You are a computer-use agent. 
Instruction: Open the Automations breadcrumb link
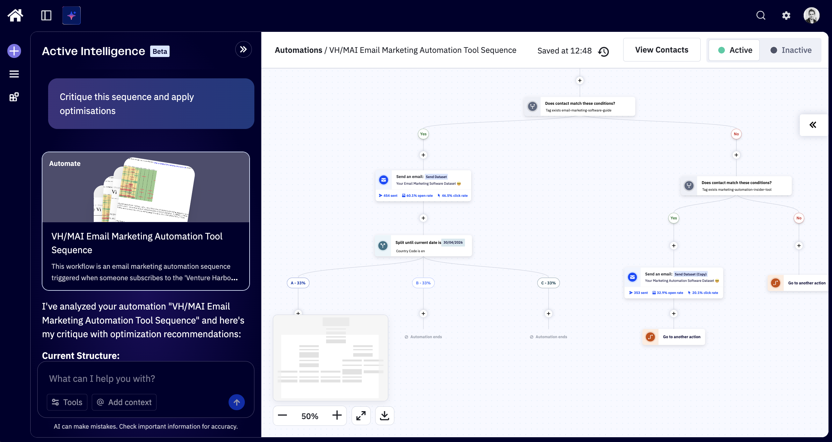click(x=298, y=50)
